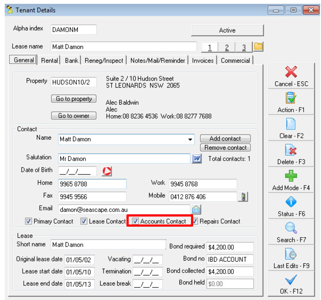
Task: Click the Lease end date field
Action: point(80,284)
